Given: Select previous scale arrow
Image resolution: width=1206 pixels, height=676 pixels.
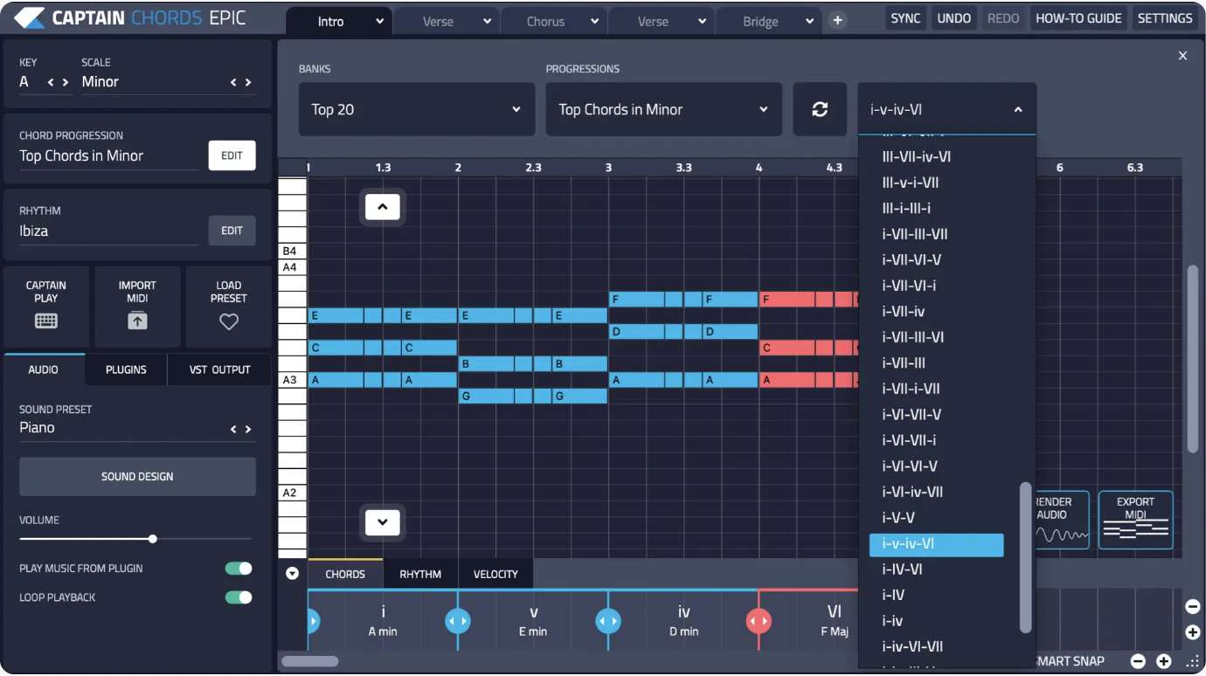Looking at the screenshot, I should click(233, 82).
